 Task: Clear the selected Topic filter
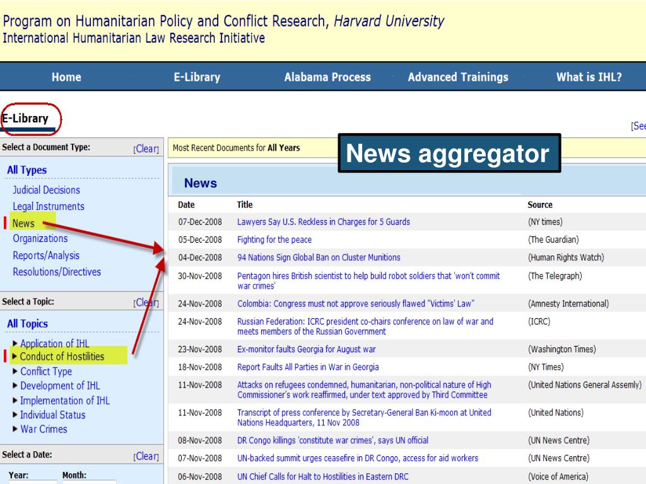[146, 302]
